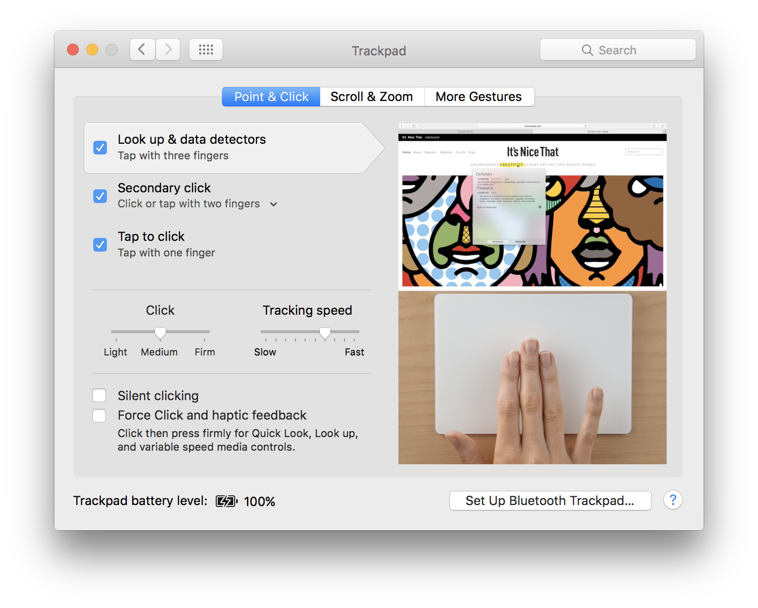The width and height of the screenshot is (758, 608).
Task: Minimize the window with the yellow button
Action: point(92,50)
